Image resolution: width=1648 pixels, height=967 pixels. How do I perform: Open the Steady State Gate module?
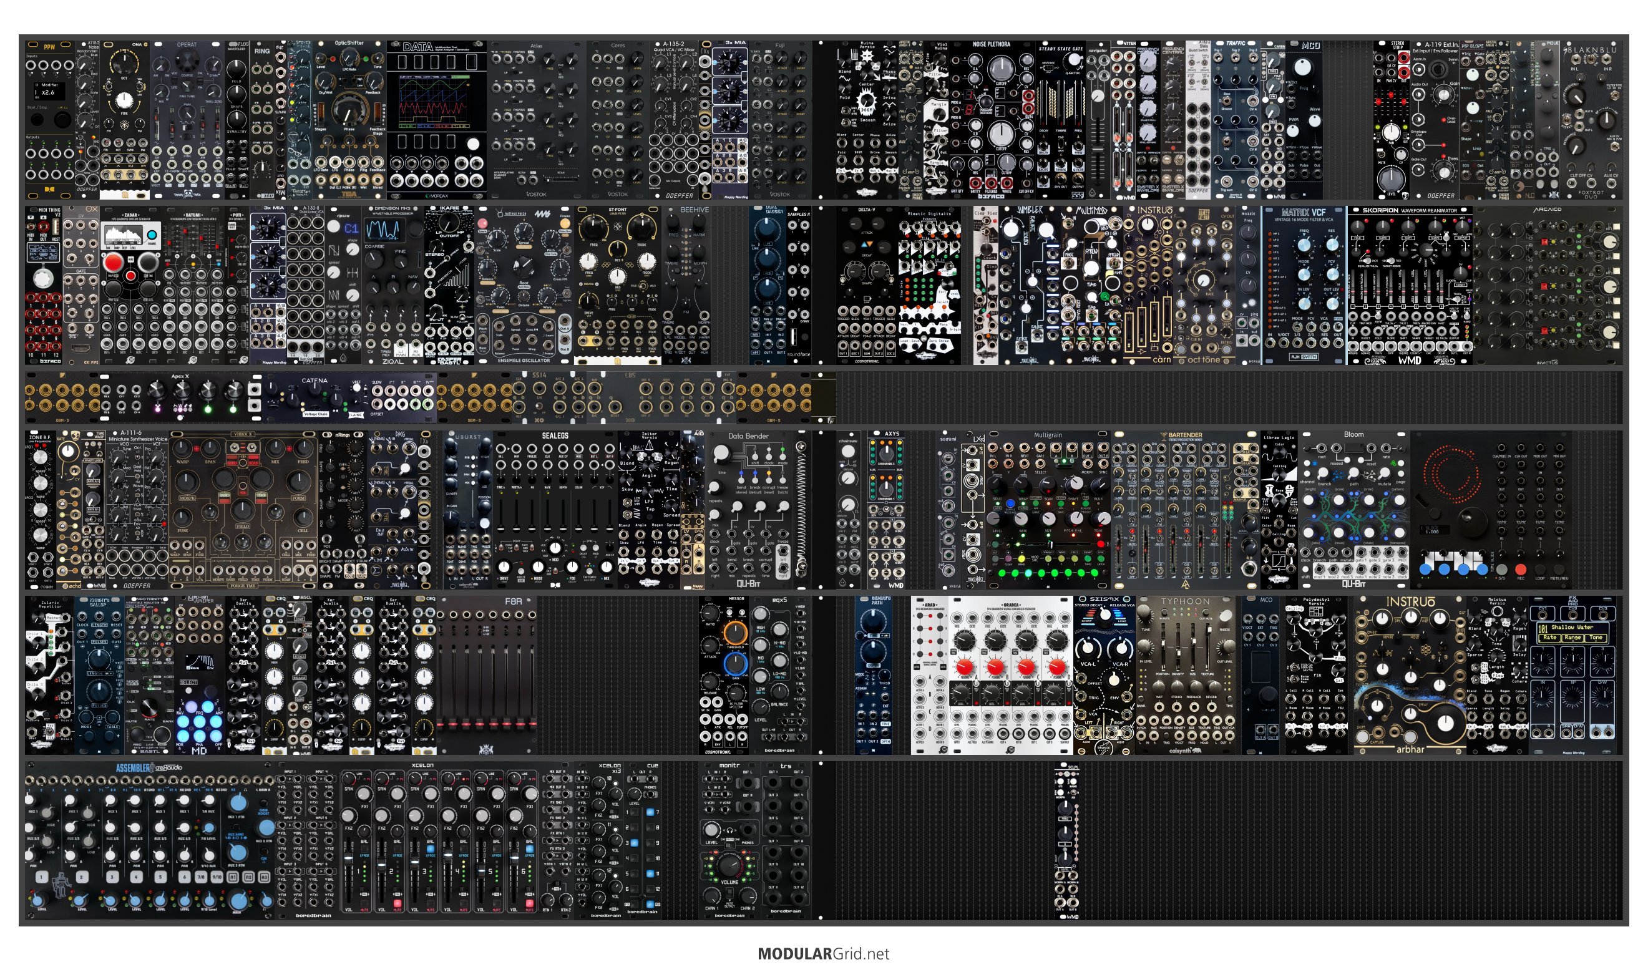[x=1060, y=120]
